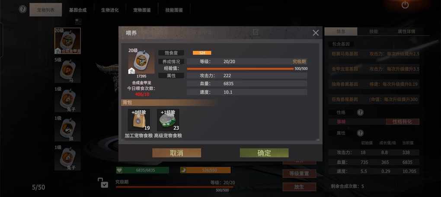Click the 性格 question mark help icon
Screen dimensions: 441x197
click(360, 113)
